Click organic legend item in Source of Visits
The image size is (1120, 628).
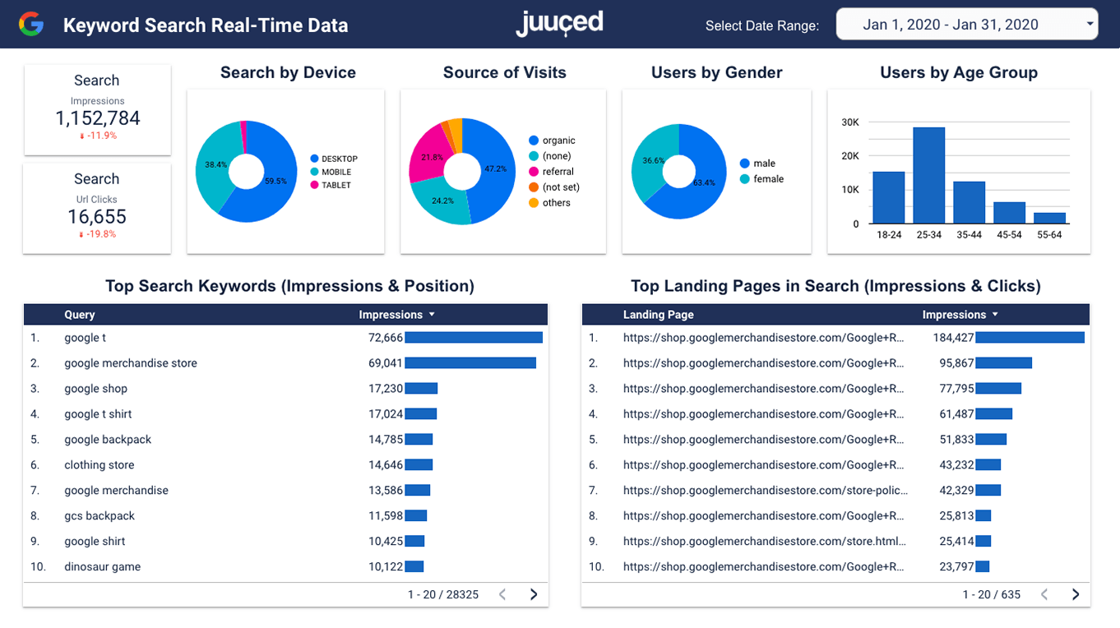point(552,141)
